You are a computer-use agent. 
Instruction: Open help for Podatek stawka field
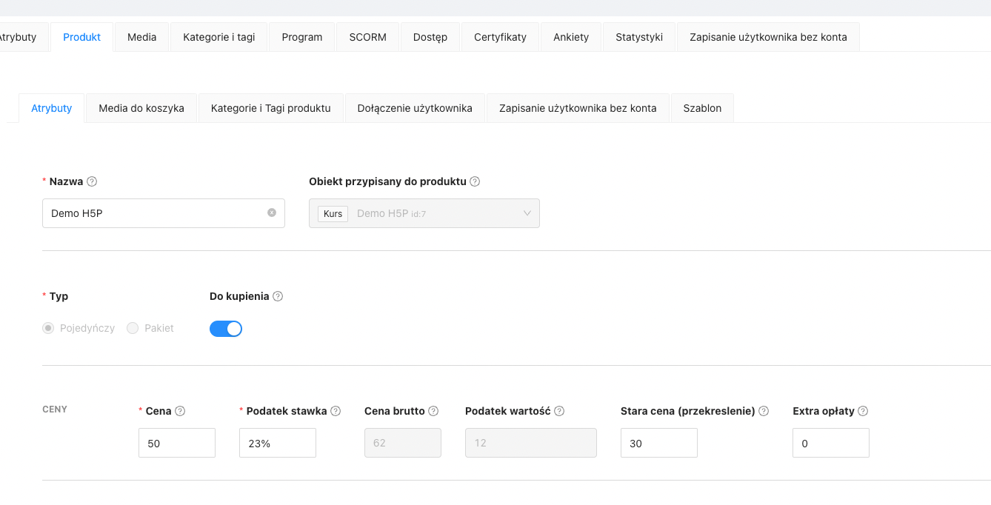coord(336,410)
